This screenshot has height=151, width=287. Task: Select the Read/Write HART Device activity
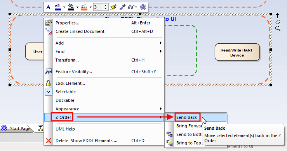click(x=237, y=52)
